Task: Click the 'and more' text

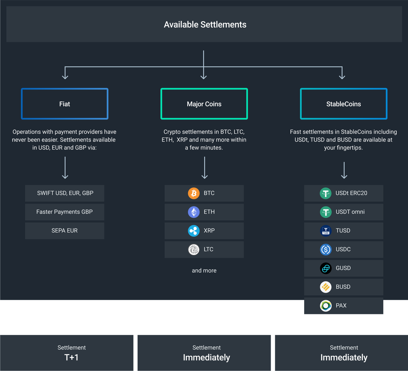Action: coord(204,271)
